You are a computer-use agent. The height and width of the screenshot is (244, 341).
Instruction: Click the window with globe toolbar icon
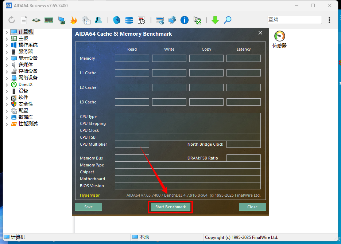click(x=160, y=20)
